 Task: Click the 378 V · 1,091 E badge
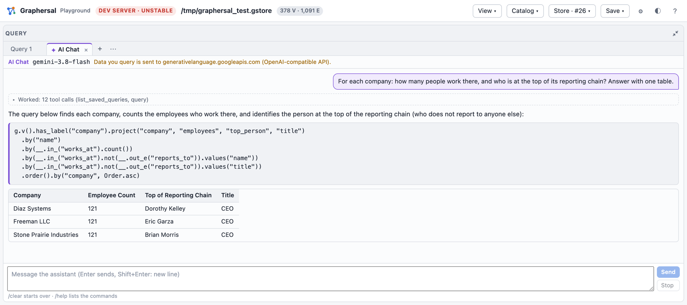[x=300, y=11]
